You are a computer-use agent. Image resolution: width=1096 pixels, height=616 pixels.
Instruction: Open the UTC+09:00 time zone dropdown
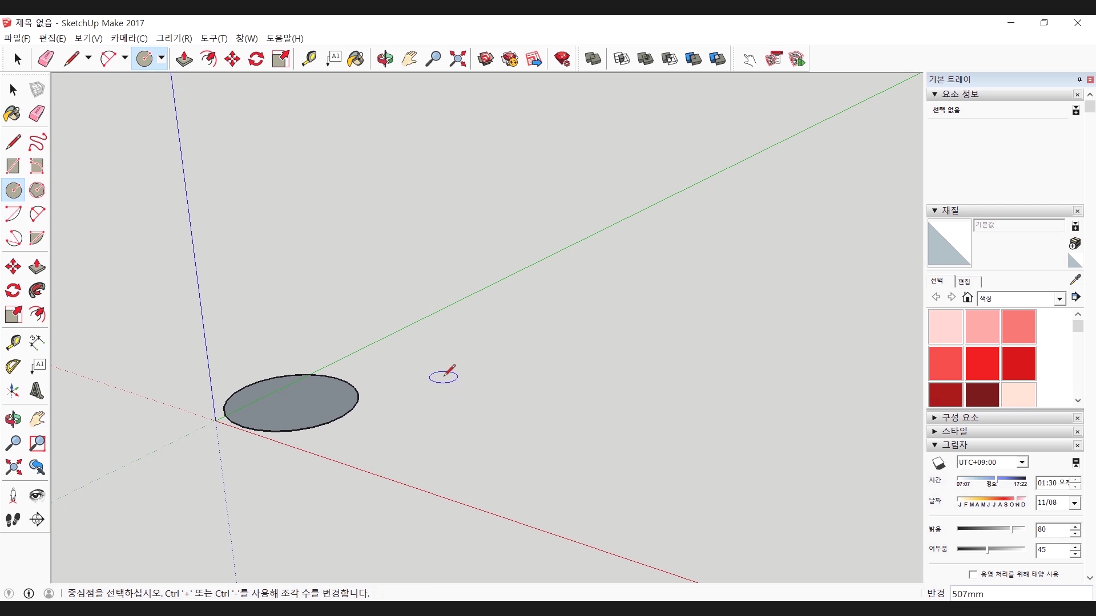coord(1022,463)
